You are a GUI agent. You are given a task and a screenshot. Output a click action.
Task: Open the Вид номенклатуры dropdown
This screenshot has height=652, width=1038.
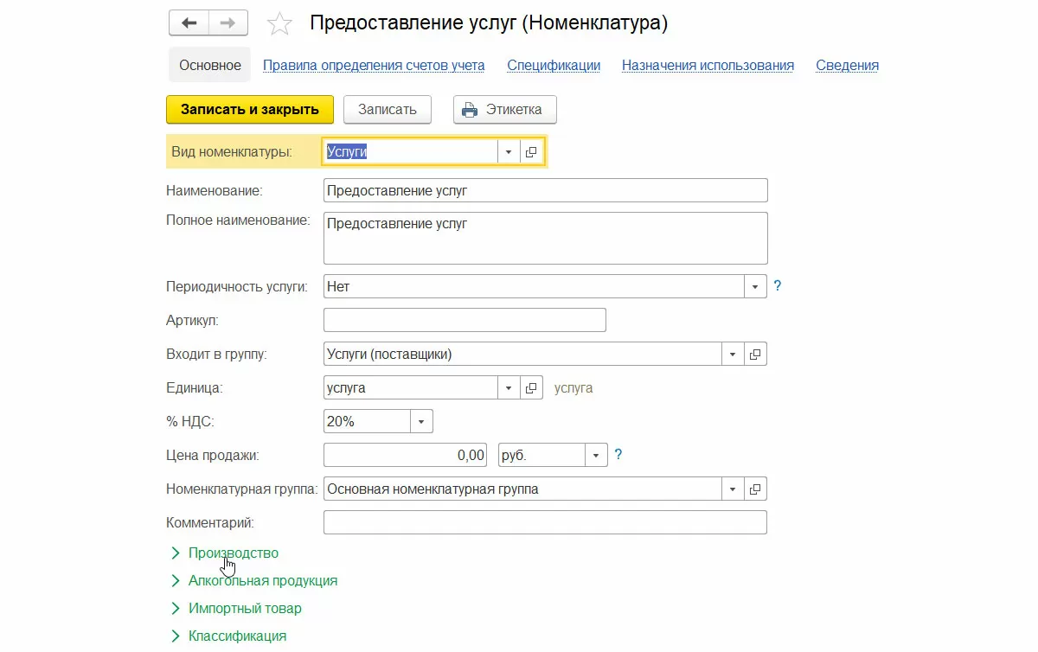[509, 152]
